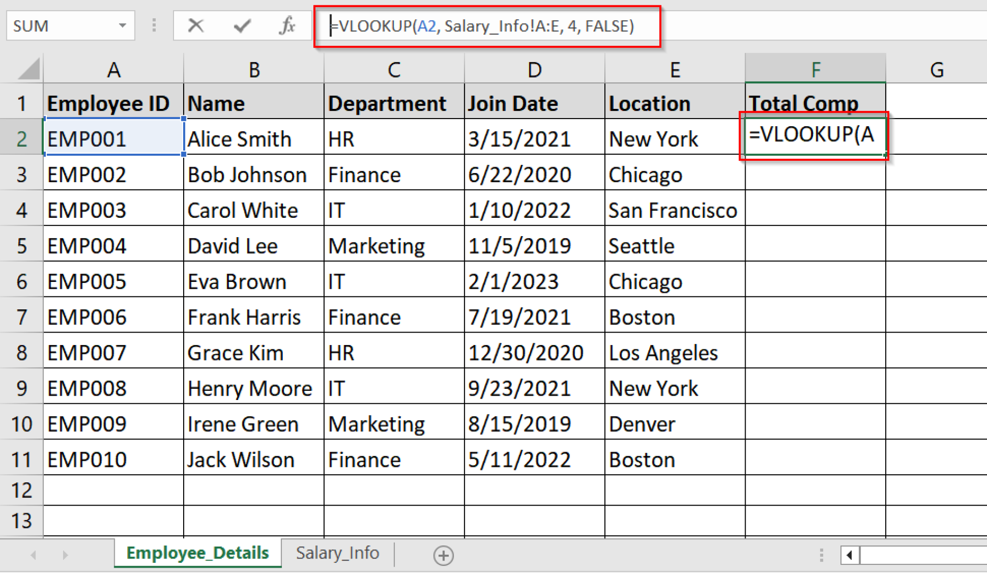
Task: Select the row 5 header
Action: tap(22, 245)
